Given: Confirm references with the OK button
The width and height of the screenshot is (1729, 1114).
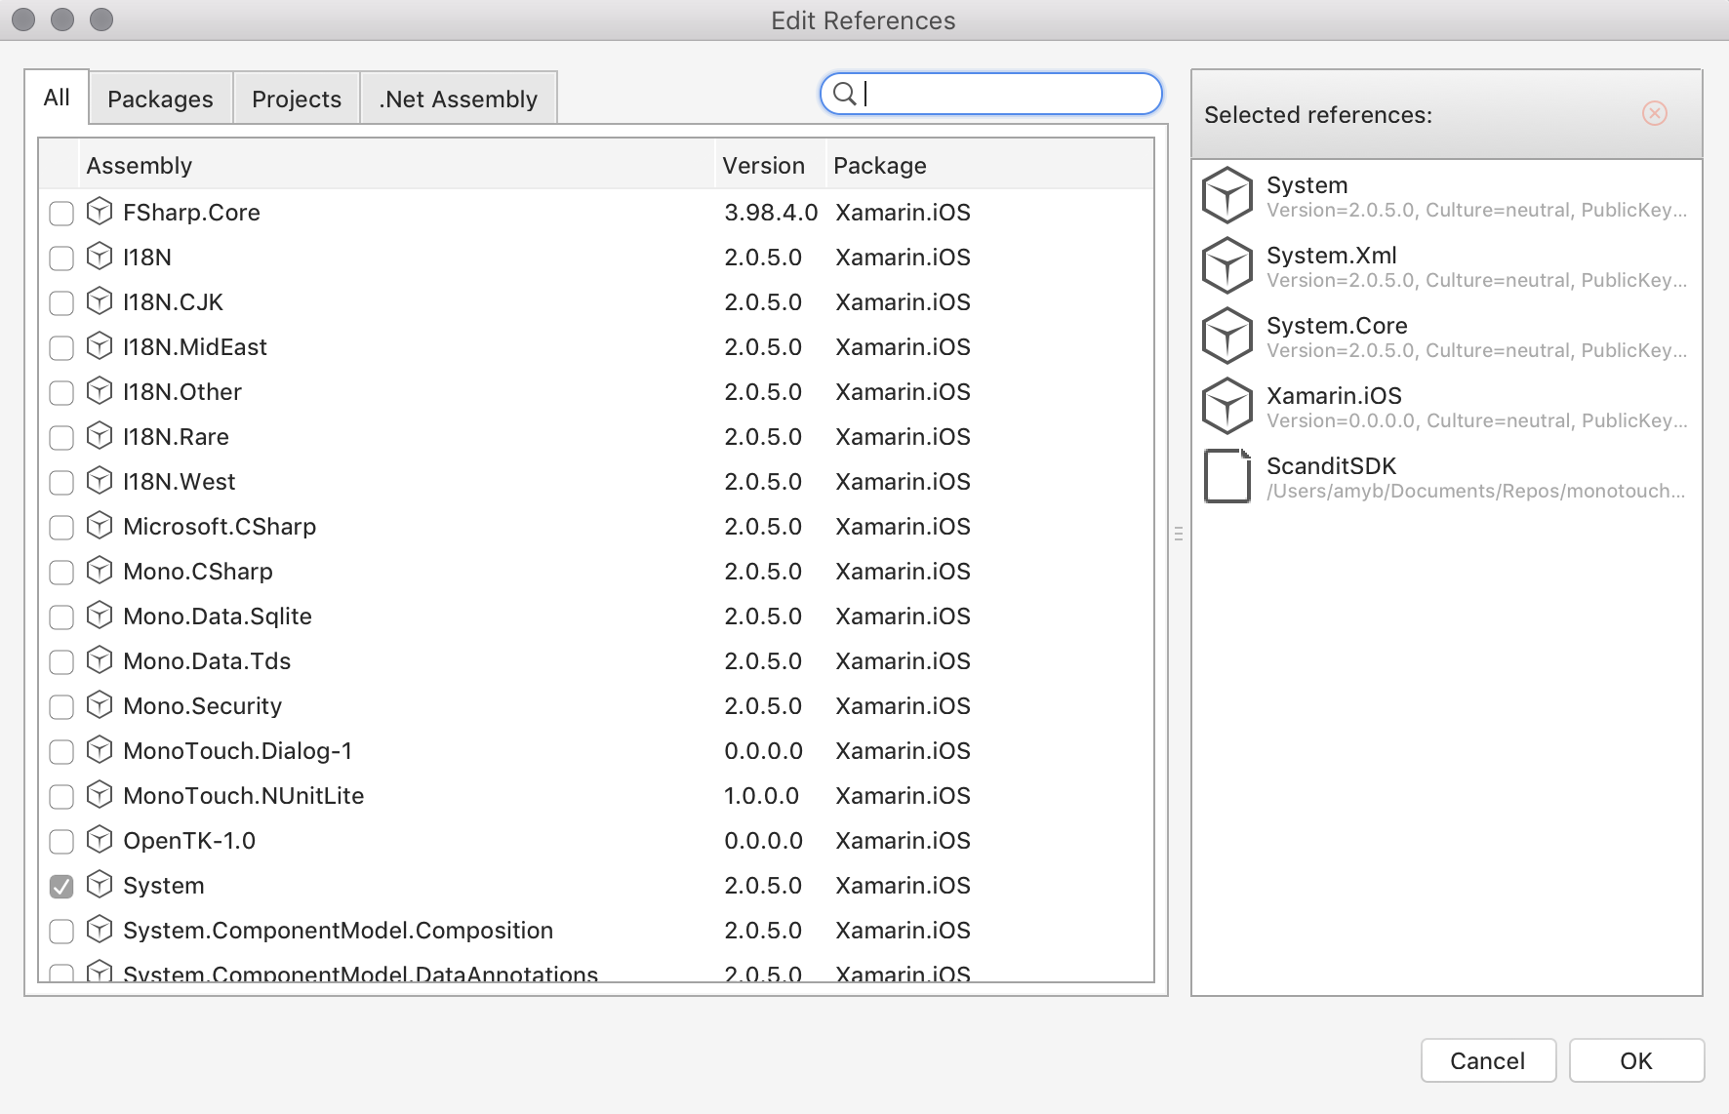Looking at the screenshot, I should pyautogui.click(x=1636, y=1060).
